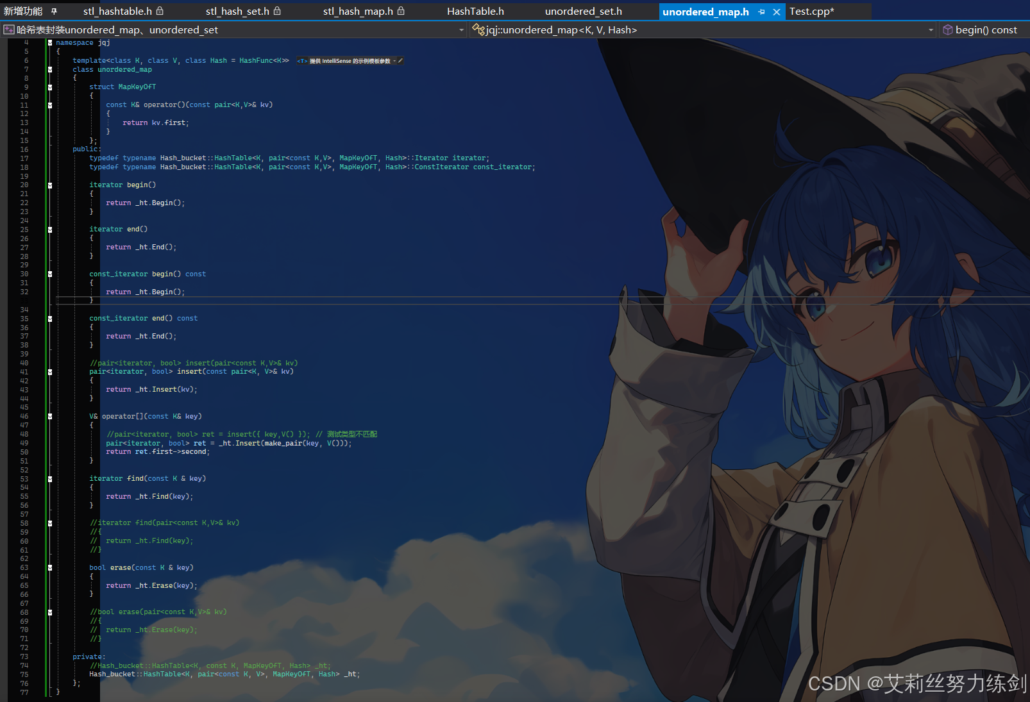Switch to the Test.cpp* tab
1030x702 pixels.
pos(811,12)
